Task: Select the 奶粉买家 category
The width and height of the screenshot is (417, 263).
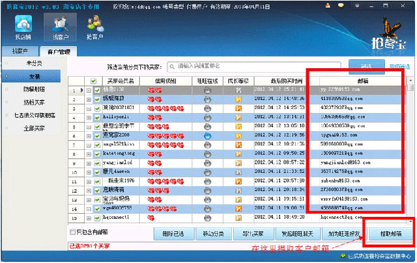Action: (x=34, y=103)
